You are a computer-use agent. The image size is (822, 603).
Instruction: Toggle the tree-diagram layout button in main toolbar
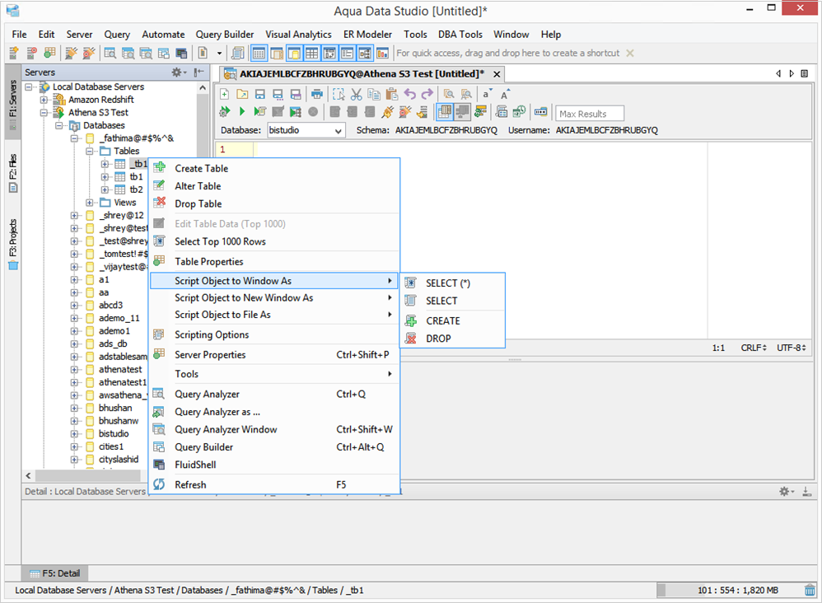pyautogui.click(x=365, y=53)
